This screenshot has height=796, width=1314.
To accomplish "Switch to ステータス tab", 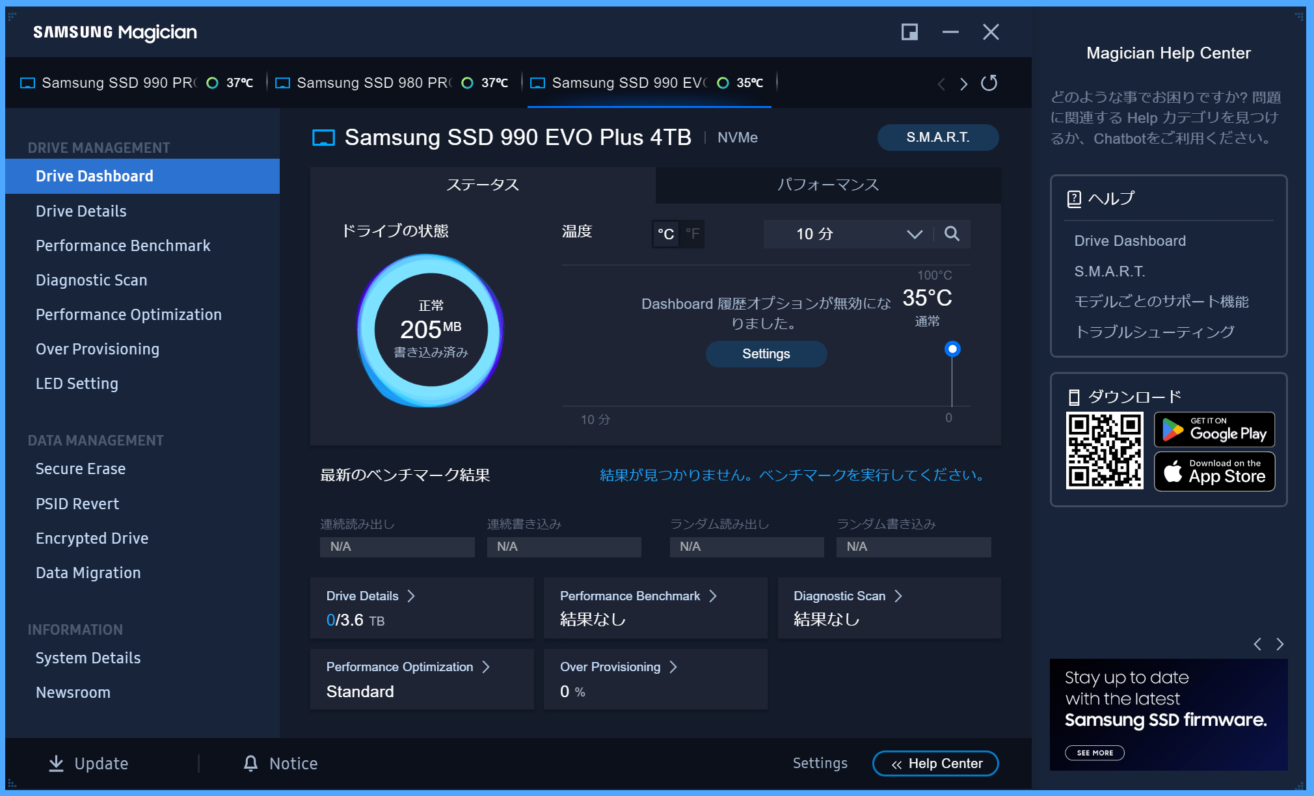I will (483, 185).
